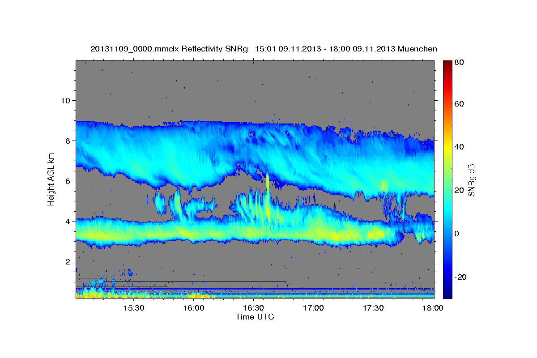537x358 pixels.
Task: Select the 16:00 time tick label
Action: (194, 308)
